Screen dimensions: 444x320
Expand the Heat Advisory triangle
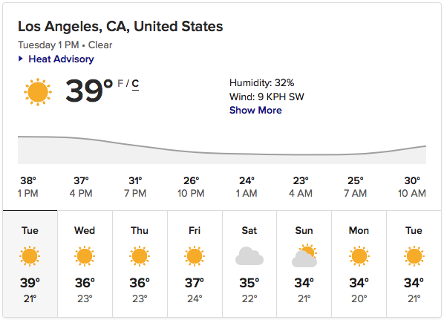click(x=20, y=59)
